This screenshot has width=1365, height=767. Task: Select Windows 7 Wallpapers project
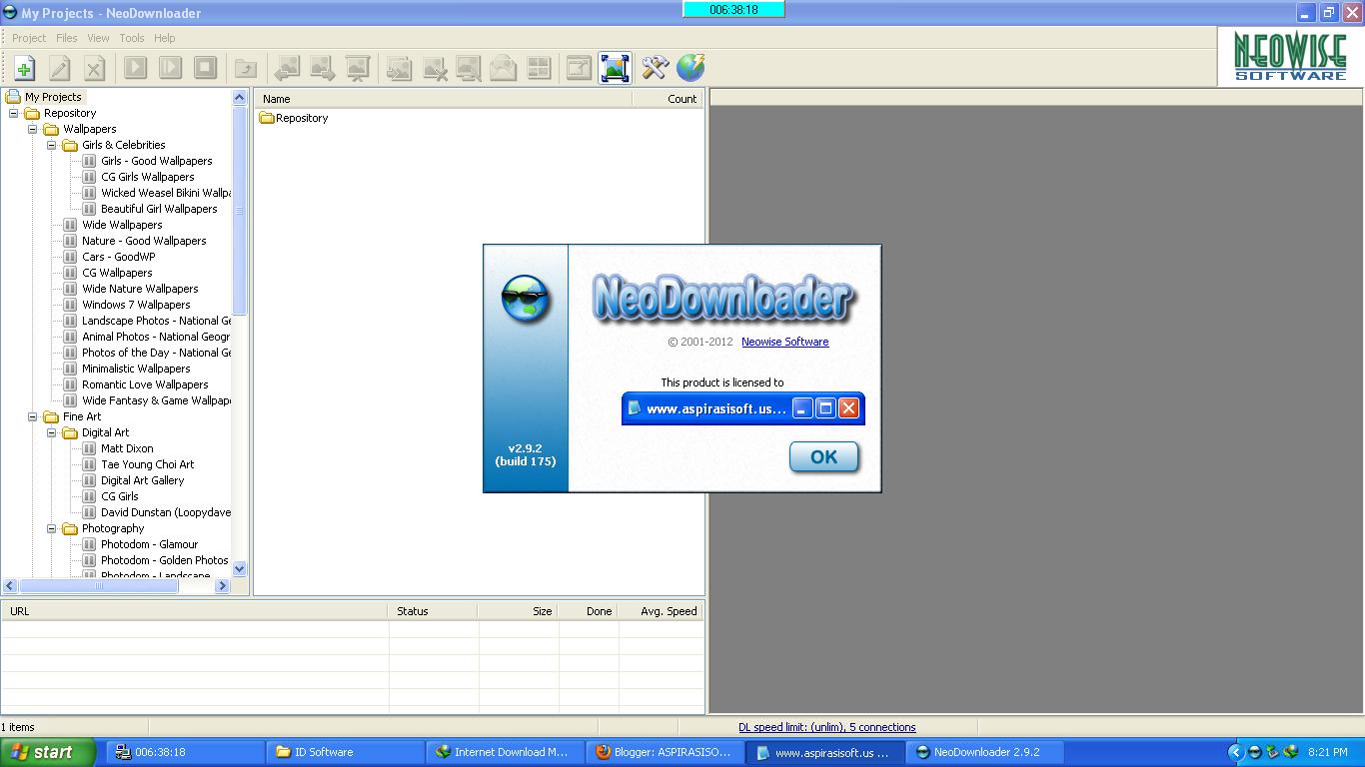(136, 305)
